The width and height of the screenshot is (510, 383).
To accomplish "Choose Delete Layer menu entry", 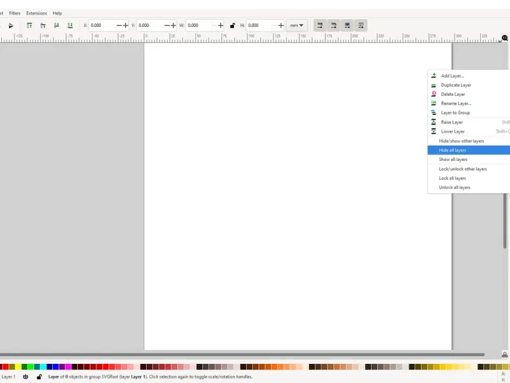I will pos(469,94).
